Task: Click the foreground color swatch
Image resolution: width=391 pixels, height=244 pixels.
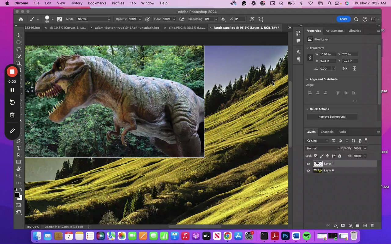Action: coord(17,195)
